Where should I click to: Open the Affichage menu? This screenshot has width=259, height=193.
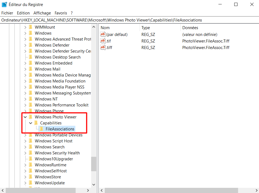tap(42, 13)
